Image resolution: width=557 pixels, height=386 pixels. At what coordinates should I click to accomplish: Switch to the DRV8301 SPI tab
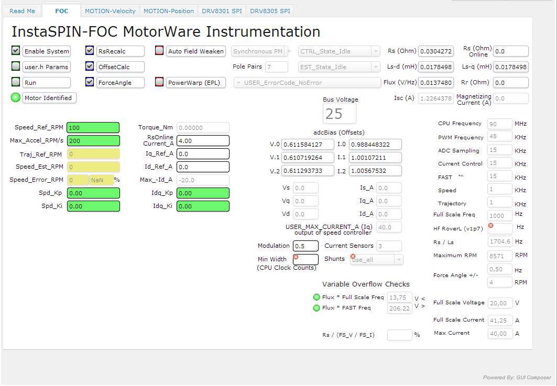222,11
